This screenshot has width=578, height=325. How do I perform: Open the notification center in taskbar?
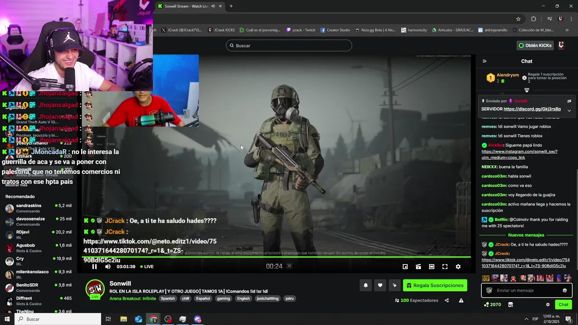point(569,319)
